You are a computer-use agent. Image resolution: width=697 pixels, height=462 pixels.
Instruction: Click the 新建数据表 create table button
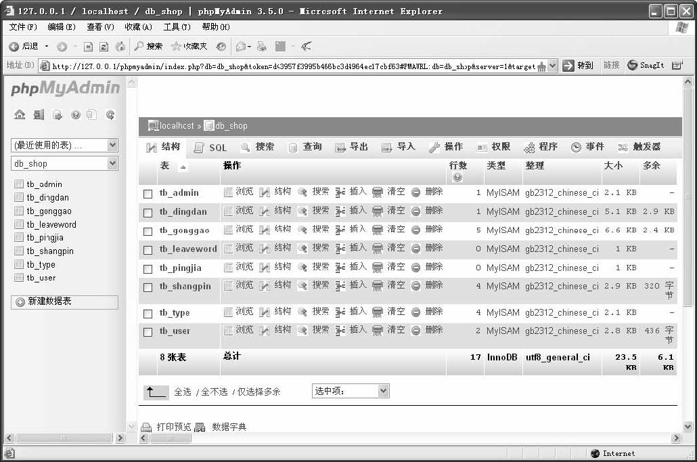[64, 301]
